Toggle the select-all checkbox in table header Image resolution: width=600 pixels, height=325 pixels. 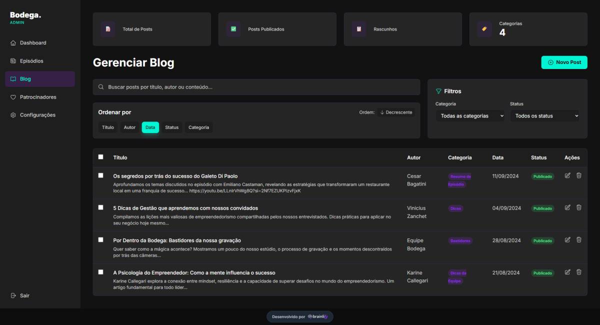(x=100, y=157)
